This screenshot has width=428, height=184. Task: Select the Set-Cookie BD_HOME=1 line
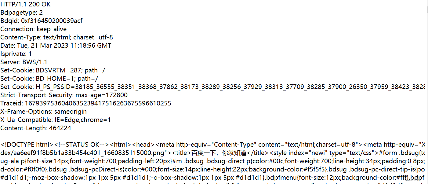(49, 79)
